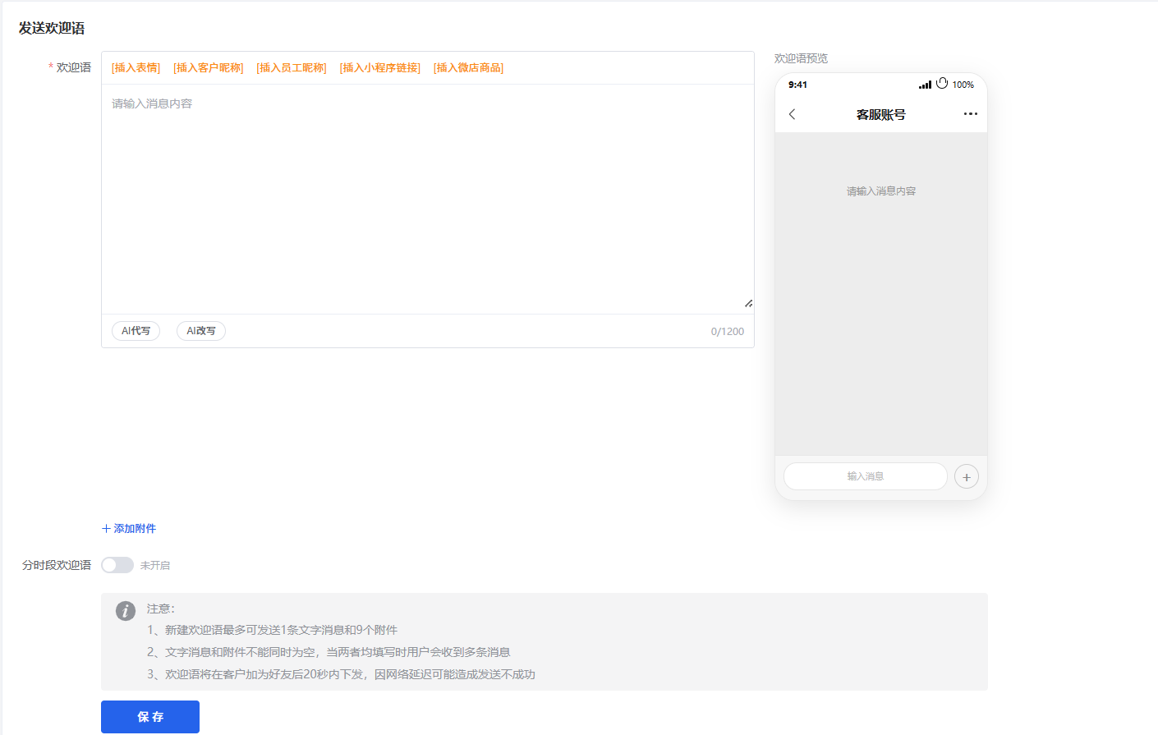Click the 100% battery text in preview
The width and height of the screenshot is (1158, 735).
click(x=963, y=85)
